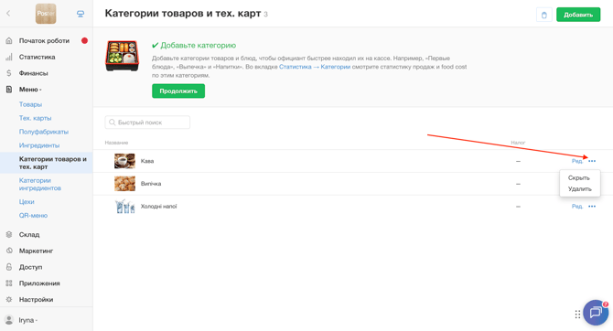Click the back arrow in sidebar header

coord(8,14)
